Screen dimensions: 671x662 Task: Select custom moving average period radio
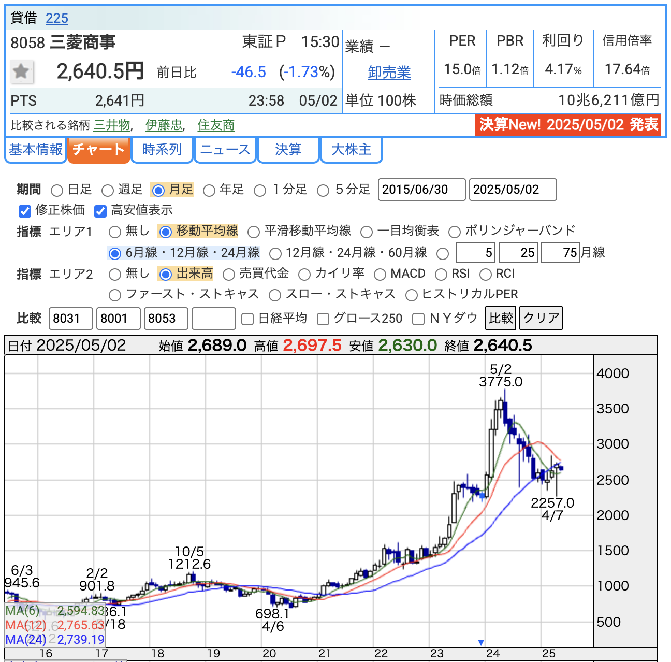click(x=443, y=253)
